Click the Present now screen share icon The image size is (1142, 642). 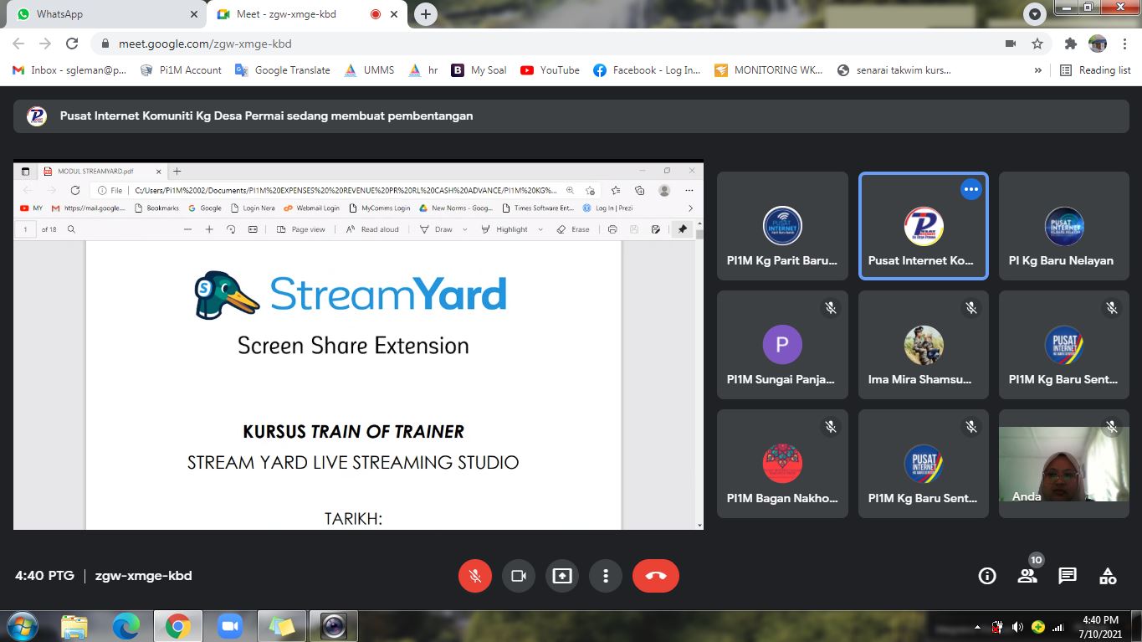coord(561,576)
